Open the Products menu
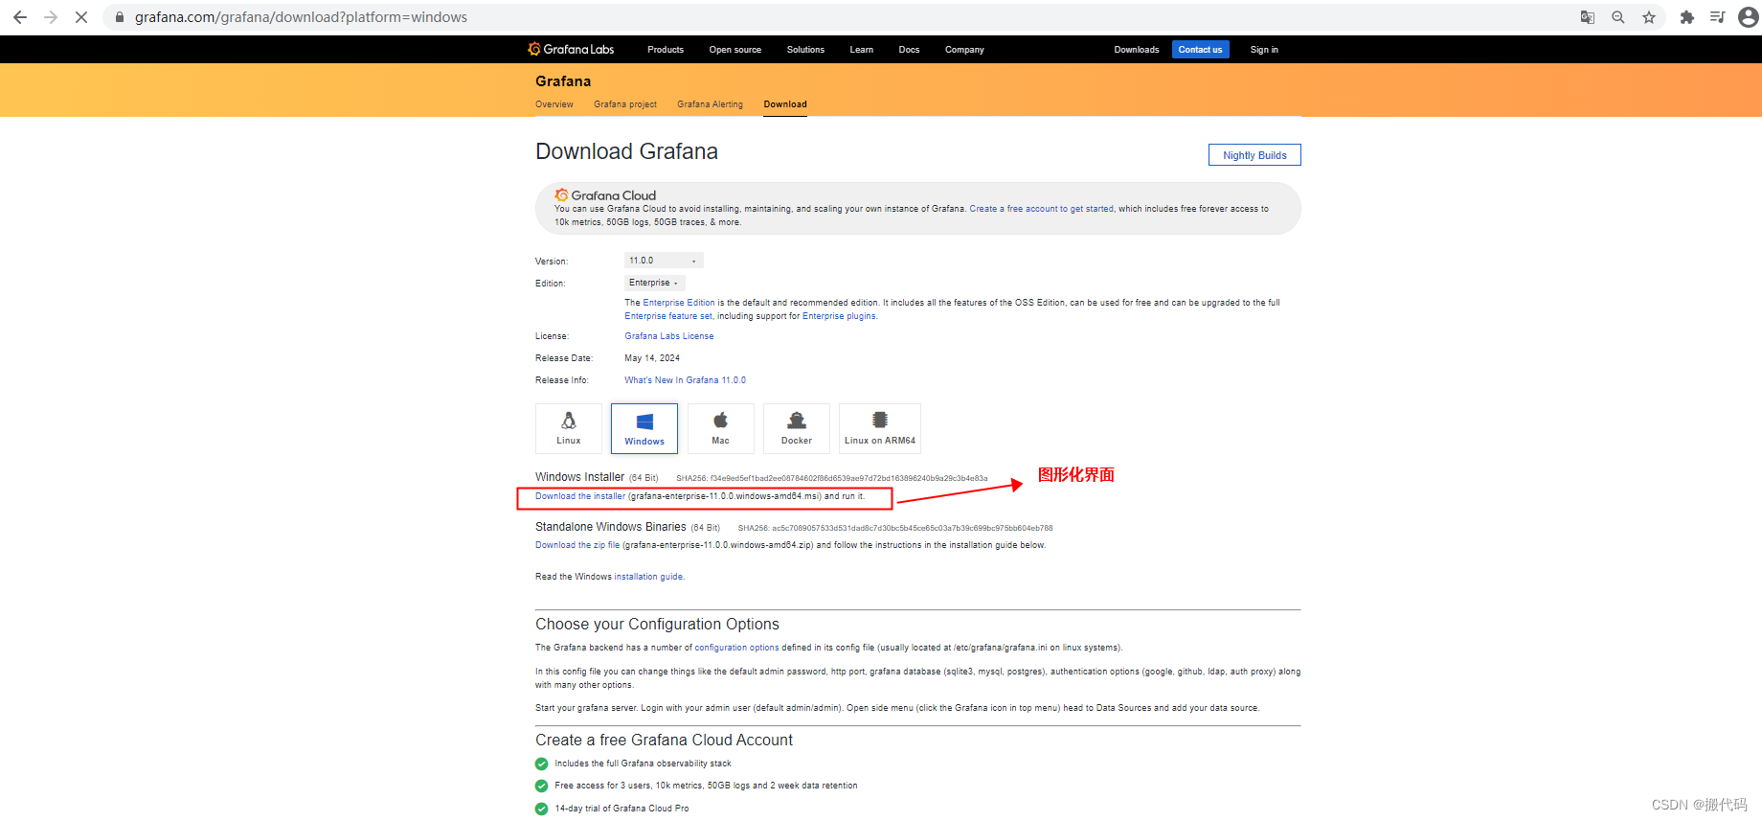Screen dimensions: 1762x821 (666, 50)
